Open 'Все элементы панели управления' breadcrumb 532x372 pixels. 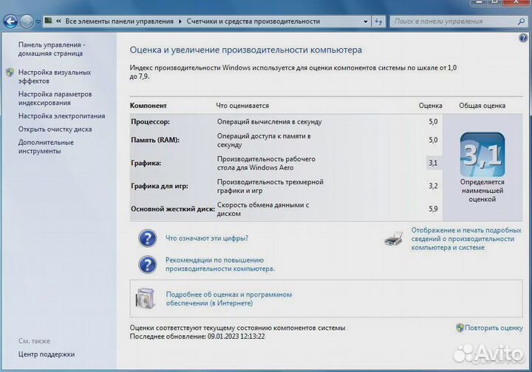pos(119,21)
